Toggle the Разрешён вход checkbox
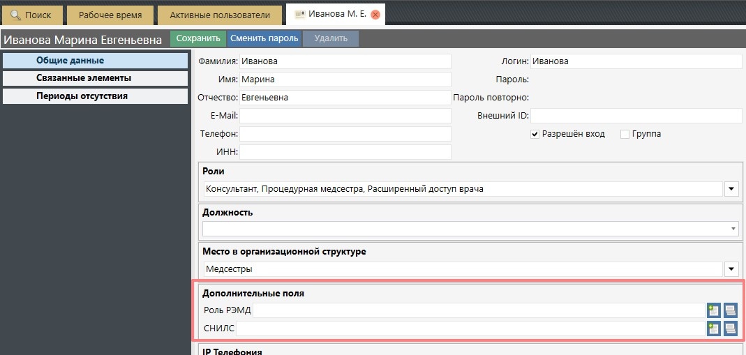The width and height of the screenshot is (746, 355). (535, 134)
